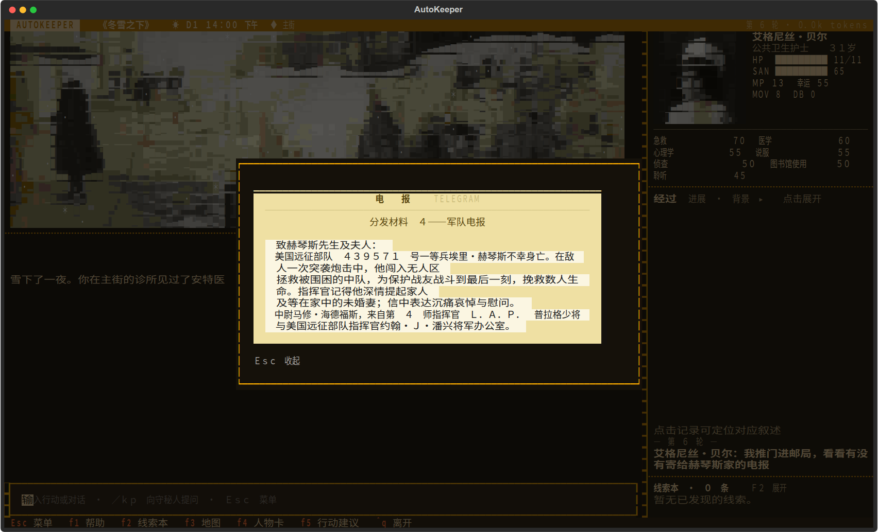878x532 pixels.
Task: Select the telegram heading 分发材料 4——军队电报
Action: pyautogui.click(x=427, y=222)
